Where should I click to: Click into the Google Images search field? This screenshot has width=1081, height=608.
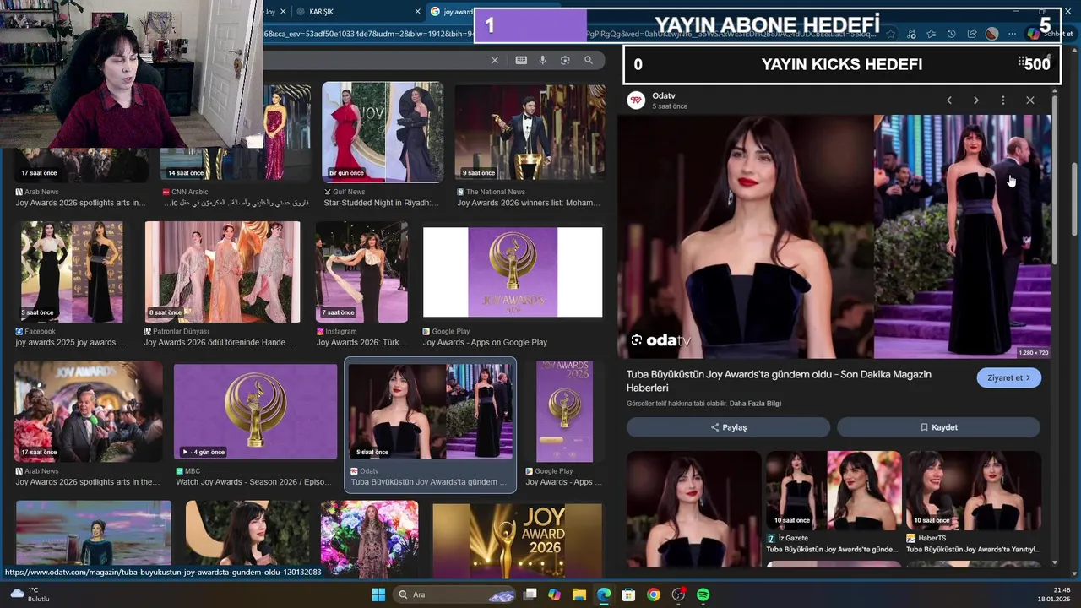point(376,60)
